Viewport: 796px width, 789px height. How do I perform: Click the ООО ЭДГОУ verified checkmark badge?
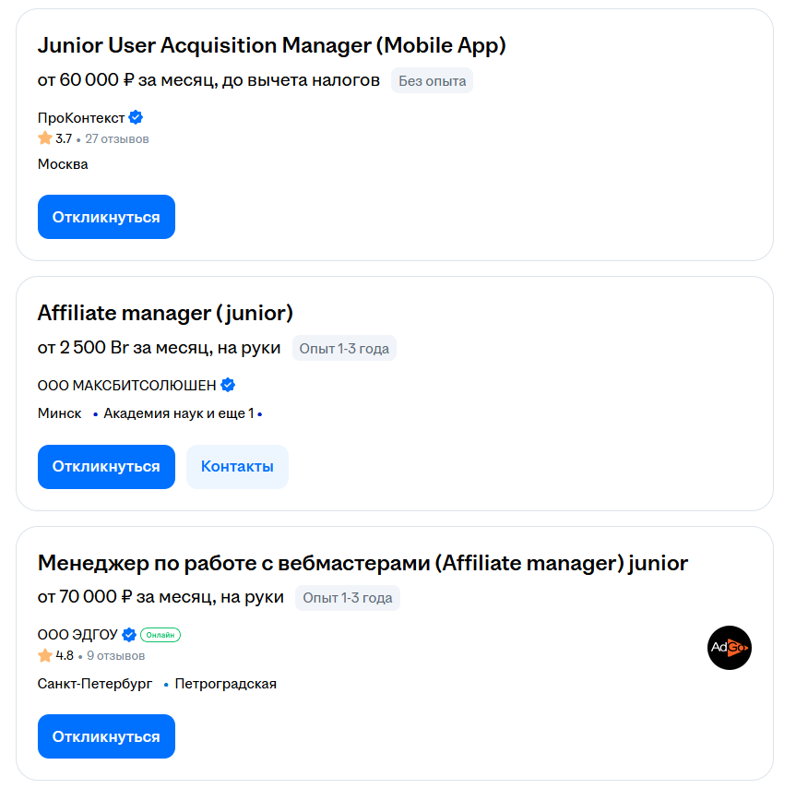[x=129, y=635]
